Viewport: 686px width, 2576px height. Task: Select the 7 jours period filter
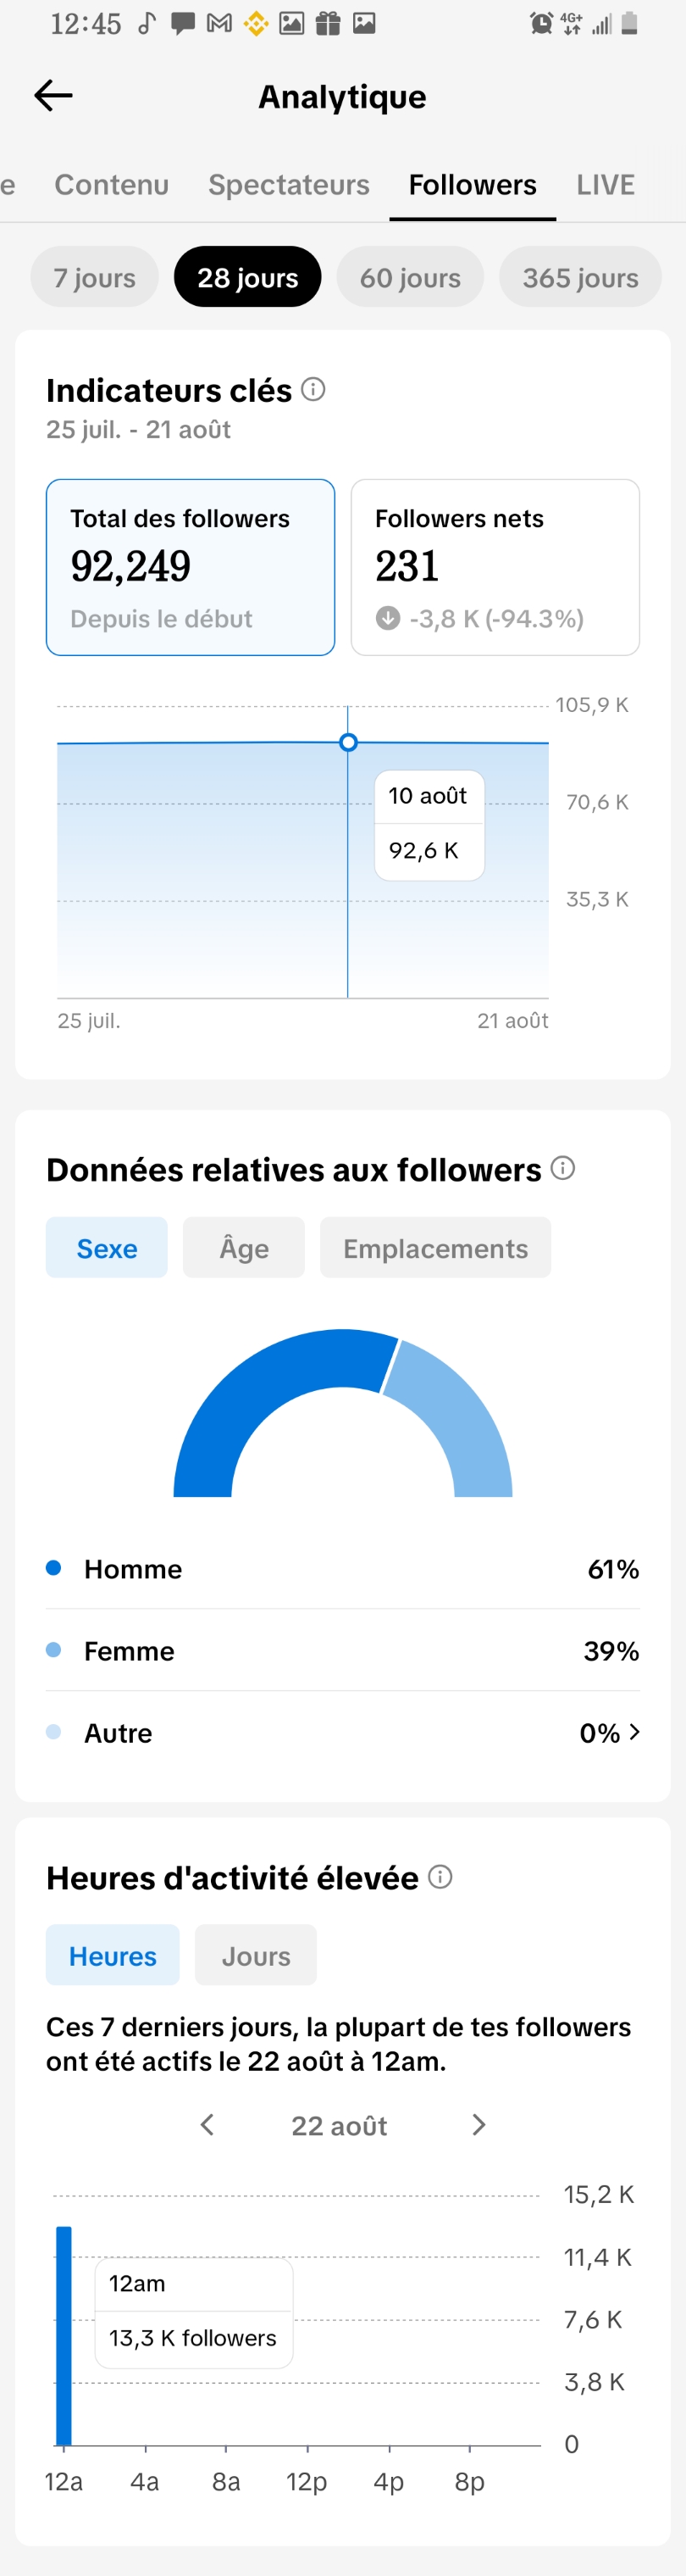tap(94, 277)
